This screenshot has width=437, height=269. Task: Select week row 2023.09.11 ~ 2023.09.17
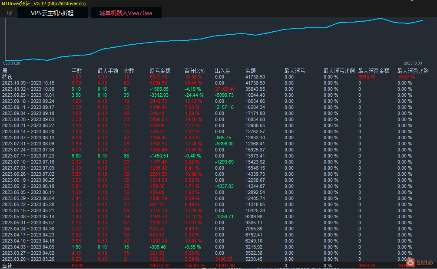click(x=28, y=107)
